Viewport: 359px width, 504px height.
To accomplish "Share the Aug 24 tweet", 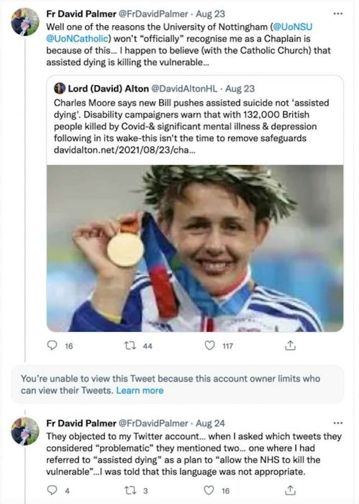I will tap(290, 491).
